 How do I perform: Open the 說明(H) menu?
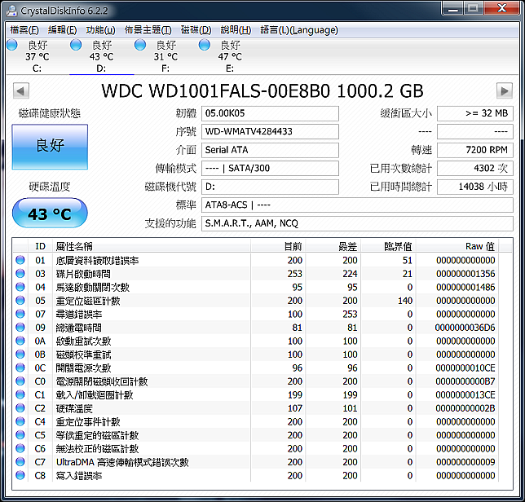click(236, 30)
